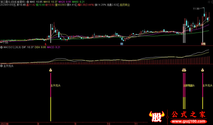Click the magenta MACD: 9.21 value
The image size is (213, 125).
pos(54,47)
